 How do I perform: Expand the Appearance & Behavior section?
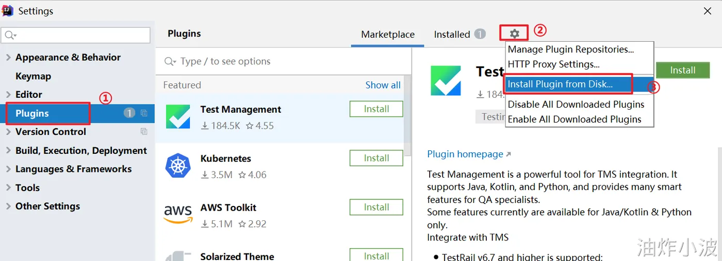[x=8, y=58]
